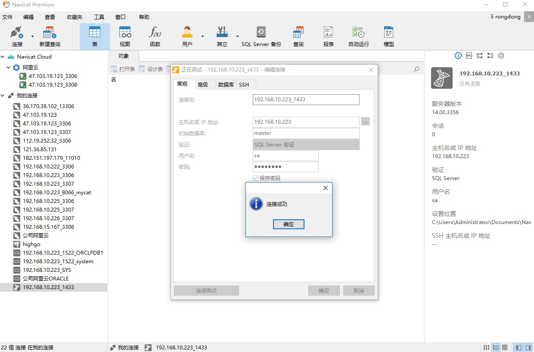The width and height of the screenshot is (534, 352).
Task: Select connection 192.168.10.223_1522_ORCLPDB1
Action: coord(62,252)
